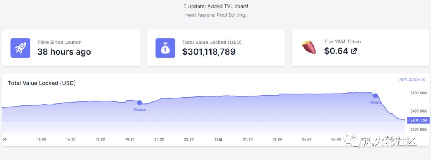Image resolution: width=431 pixels, height=160 pixels.
Task: Click the YAM sweet potato icon
Action: [x=310, y=47]
